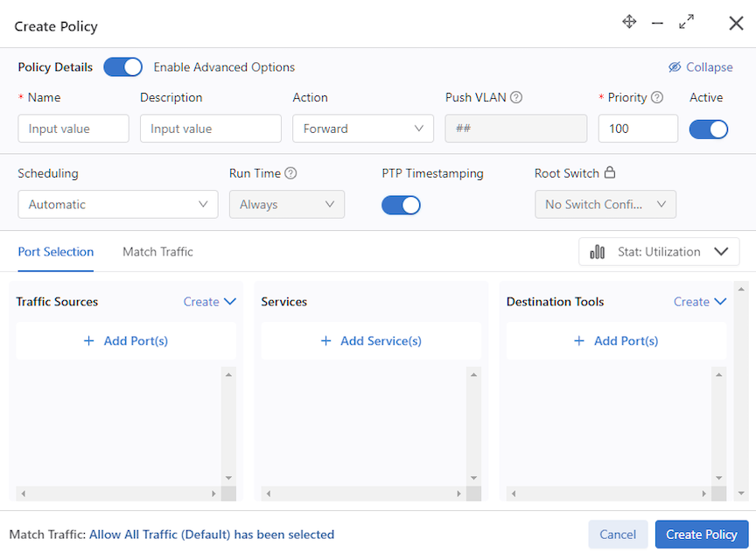The image size is (756, 553).
Task: Toggle Enable Advanced Options switch
Action: point(123,67)
